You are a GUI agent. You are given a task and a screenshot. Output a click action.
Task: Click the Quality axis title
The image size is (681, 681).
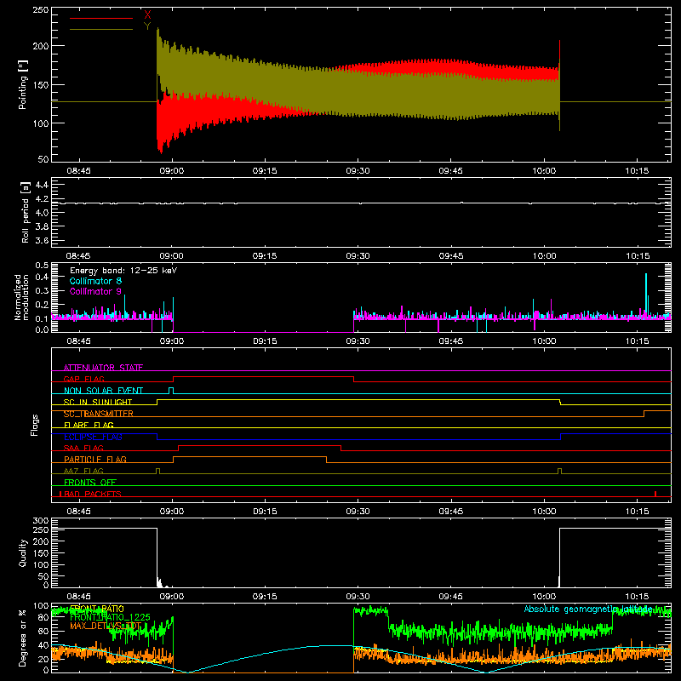(23, 552)
